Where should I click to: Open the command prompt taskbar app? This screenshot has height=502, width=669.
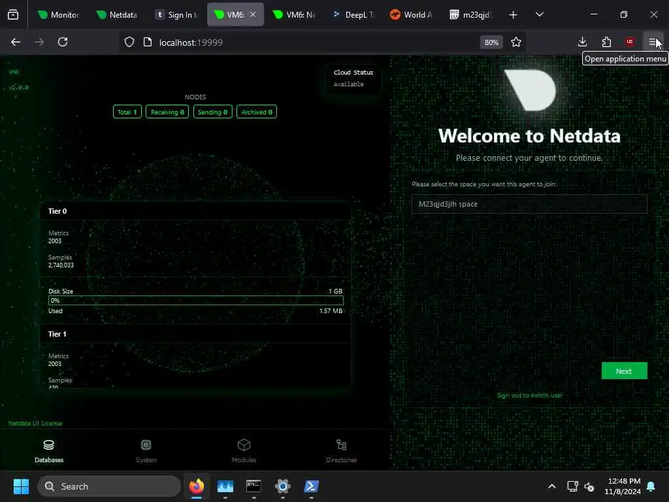(253, 486)
